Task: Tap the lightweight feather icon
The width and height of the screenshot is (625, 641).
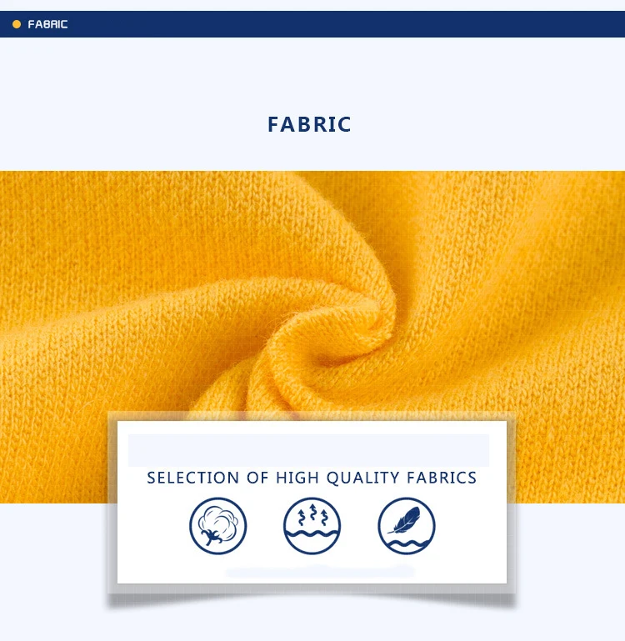Action: [x=407, y=526]
